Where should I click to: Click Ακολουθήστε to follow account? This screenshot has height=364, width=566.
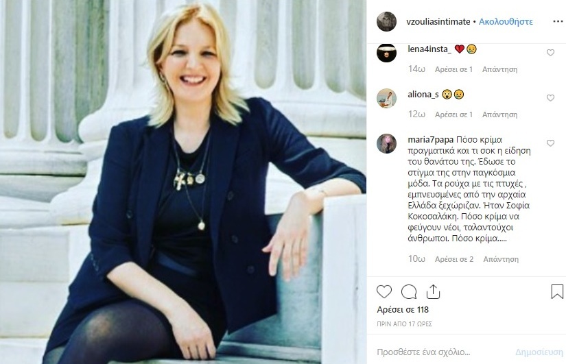click(x=506, y=22)
